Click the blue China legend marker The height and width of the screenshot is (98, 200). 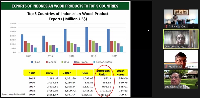click(x=32, y=62)
